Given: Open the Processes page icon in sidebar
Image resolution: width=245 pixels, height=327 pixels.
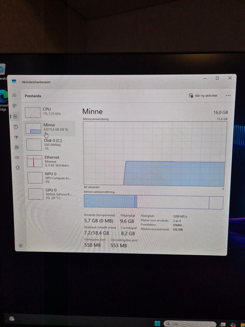Looking at the screenshot, I should click(x=15, y=106).
